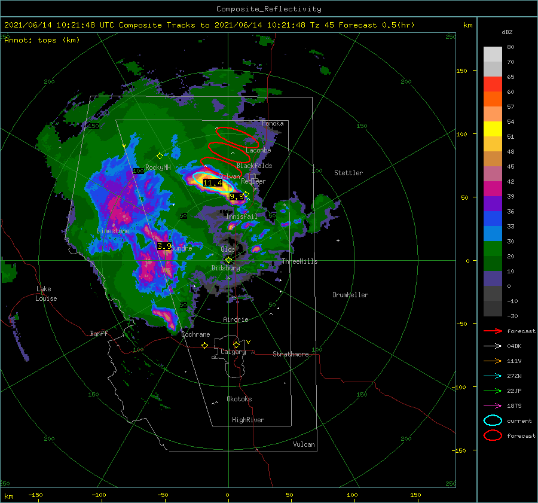This screenshot has width=538, height=503.
Task: Click the 42 dBZ magenta color swatch
Action: coord(493,189)
